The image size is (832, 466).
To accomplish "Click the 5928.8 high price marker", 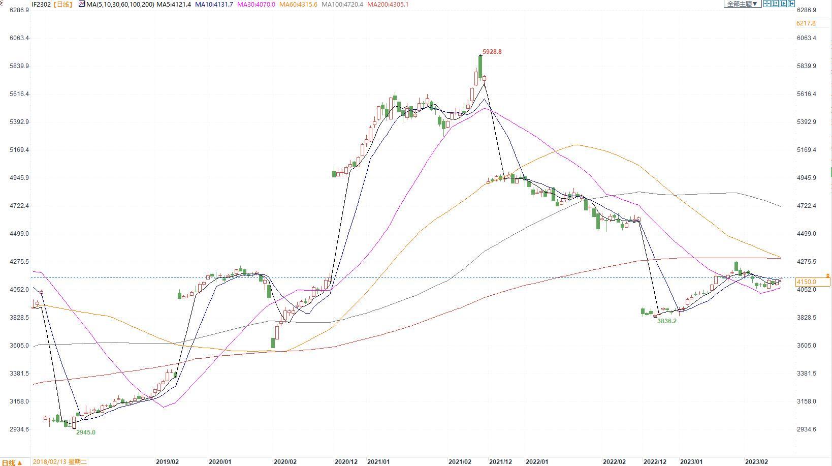I will click(x=492, y=52).
